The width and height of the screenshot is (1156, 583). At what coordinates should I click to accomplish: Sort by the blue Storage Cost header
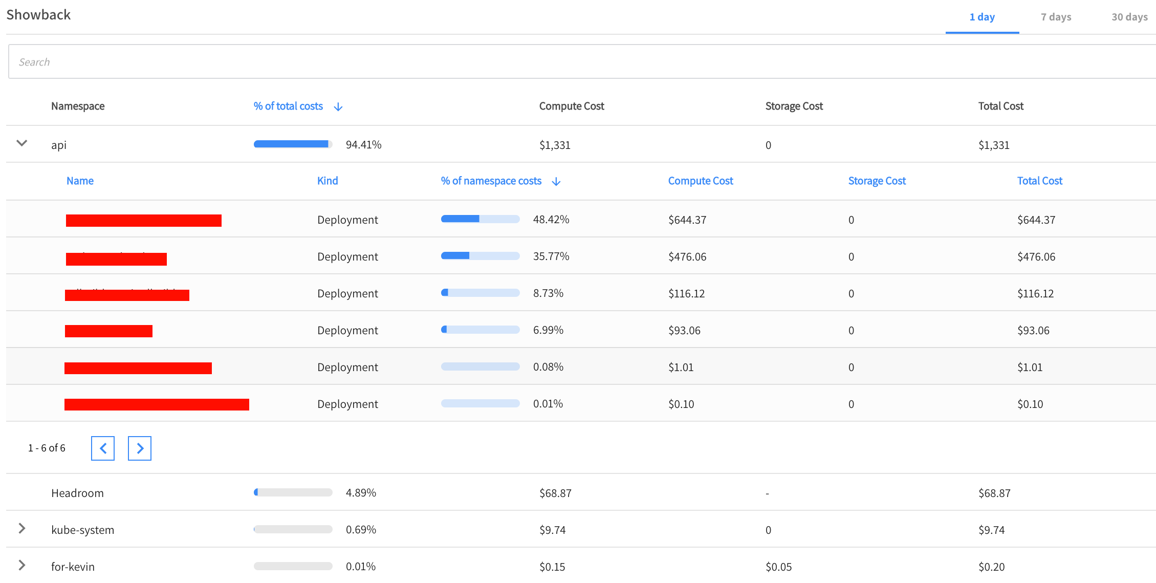click(877, 181)
